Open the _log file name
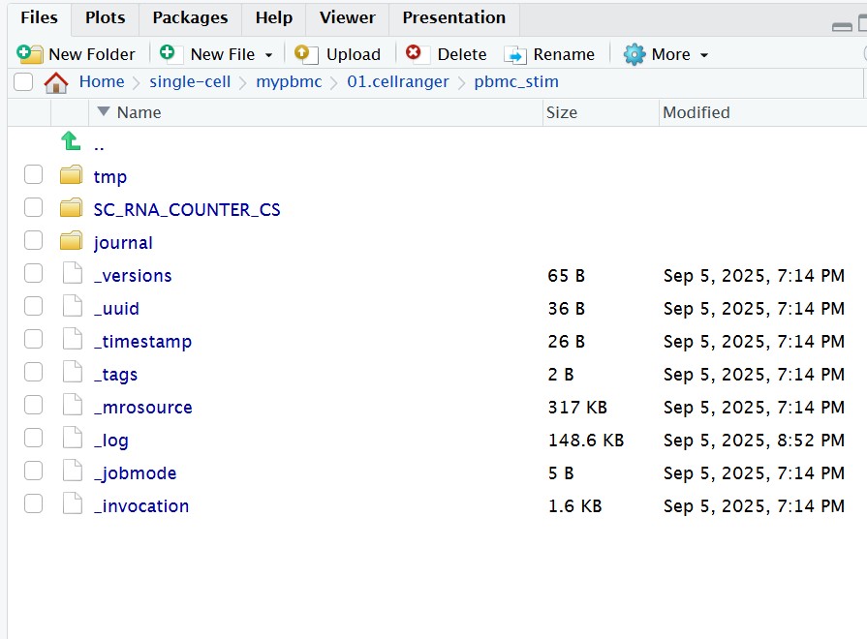Screen dimensions: 867x639 pyautogui.click(x=111, y=441)
